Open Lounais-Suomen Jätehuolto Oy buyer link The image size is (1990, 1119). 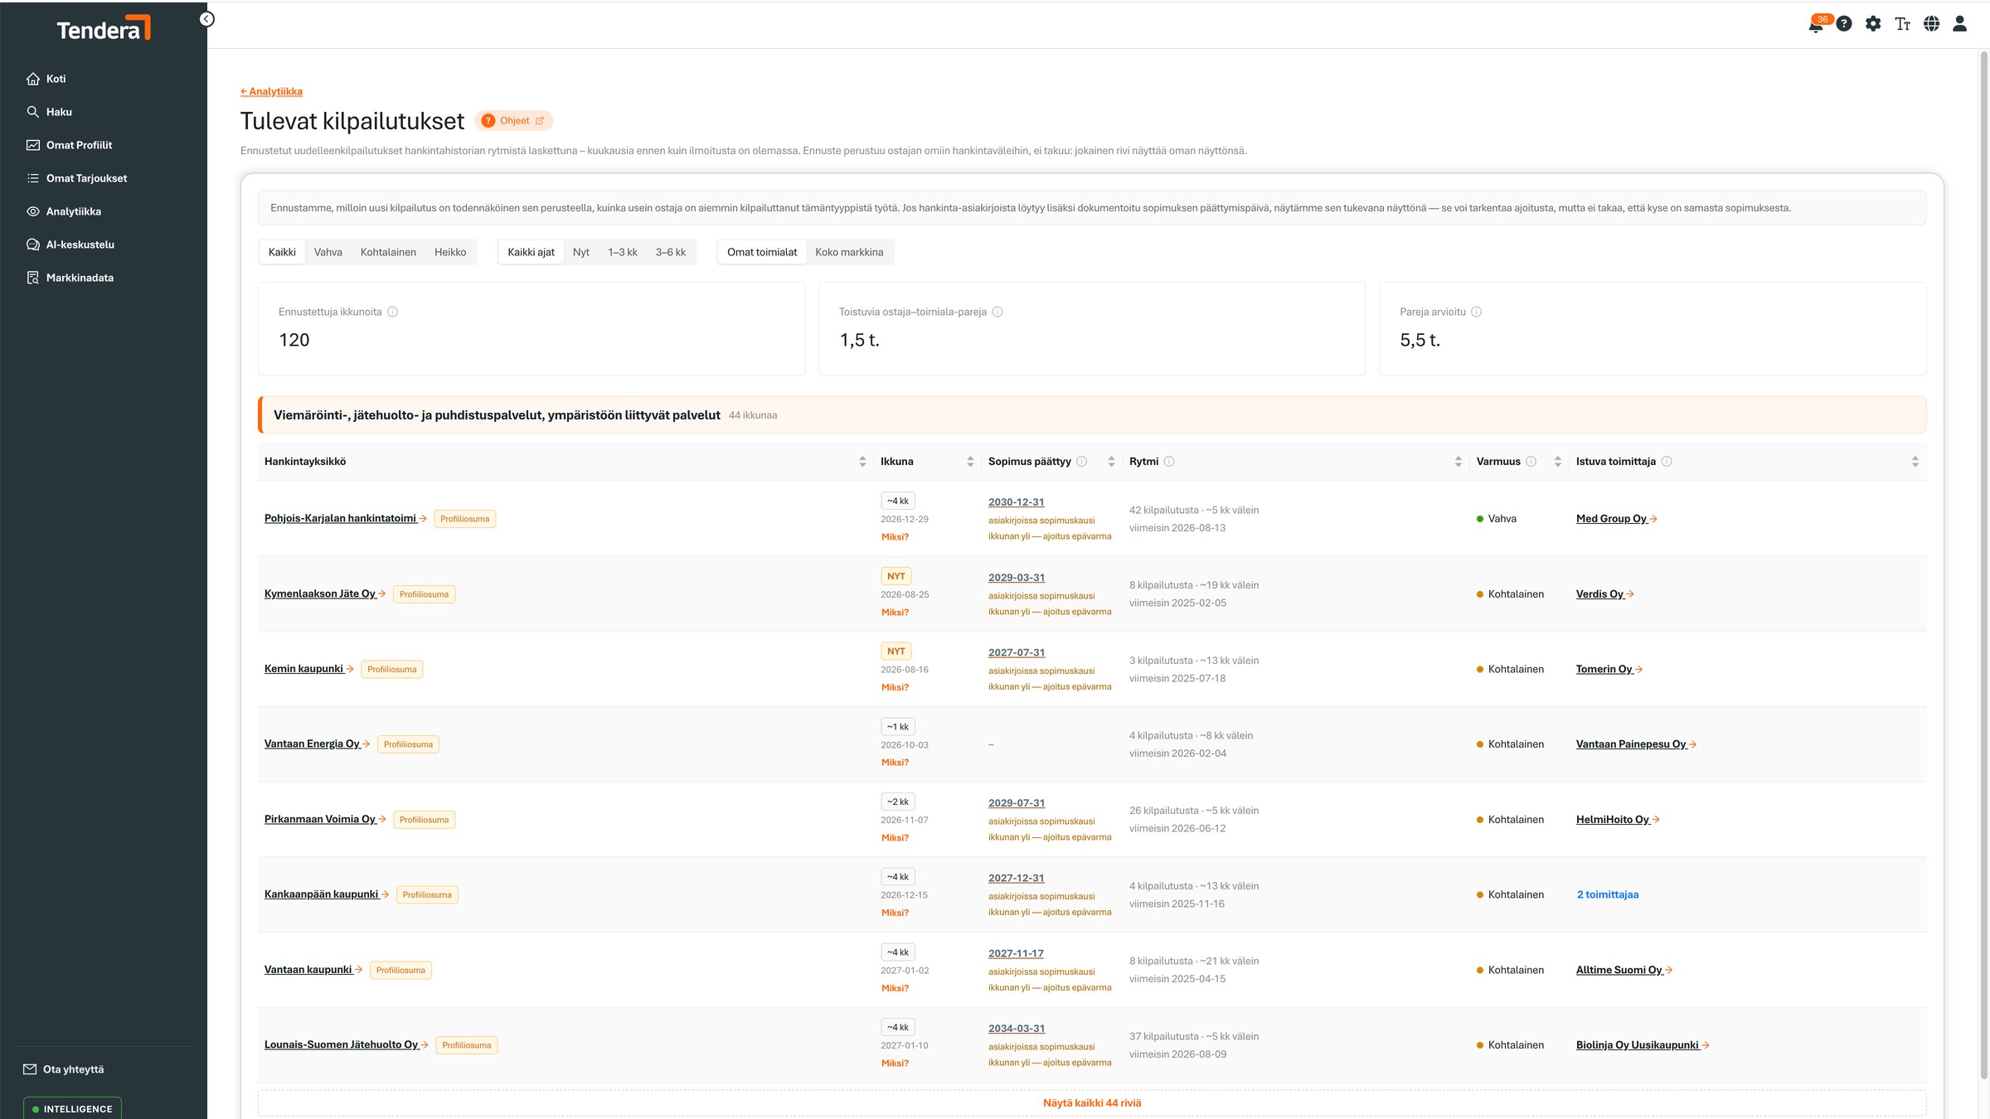pyautogui.click(x=347, y=1045)
